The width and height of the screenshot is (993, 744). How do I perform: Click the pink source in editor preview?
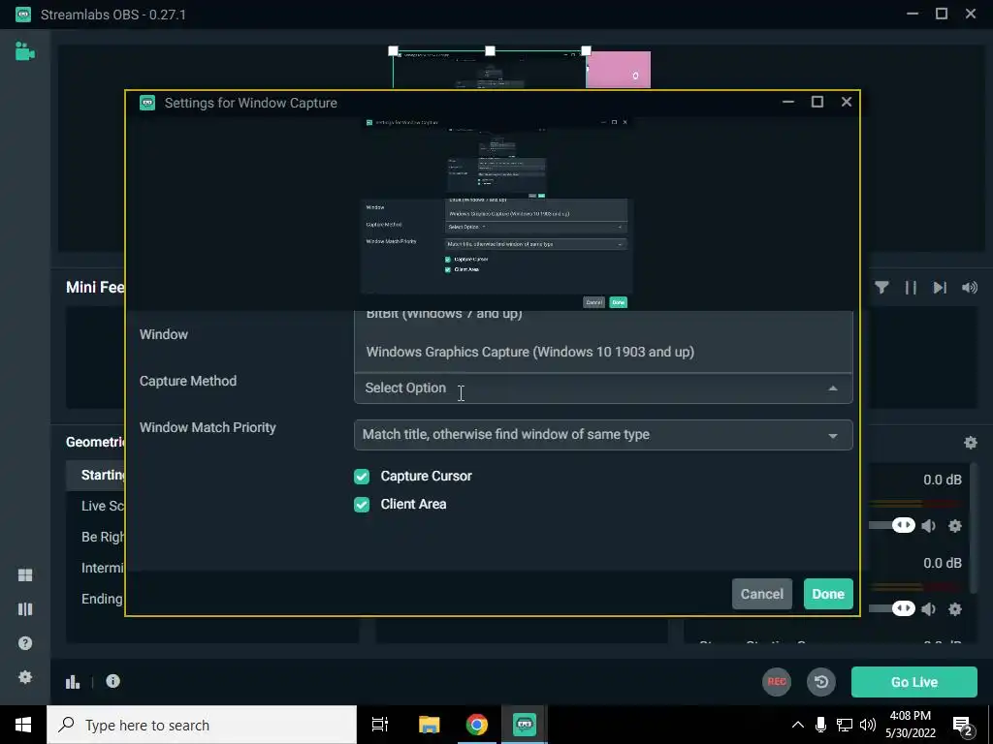coord(619,70)
